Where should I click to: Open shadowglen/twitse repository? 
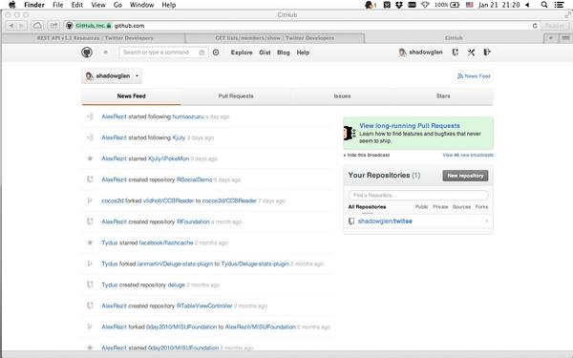tap(385, 221)
